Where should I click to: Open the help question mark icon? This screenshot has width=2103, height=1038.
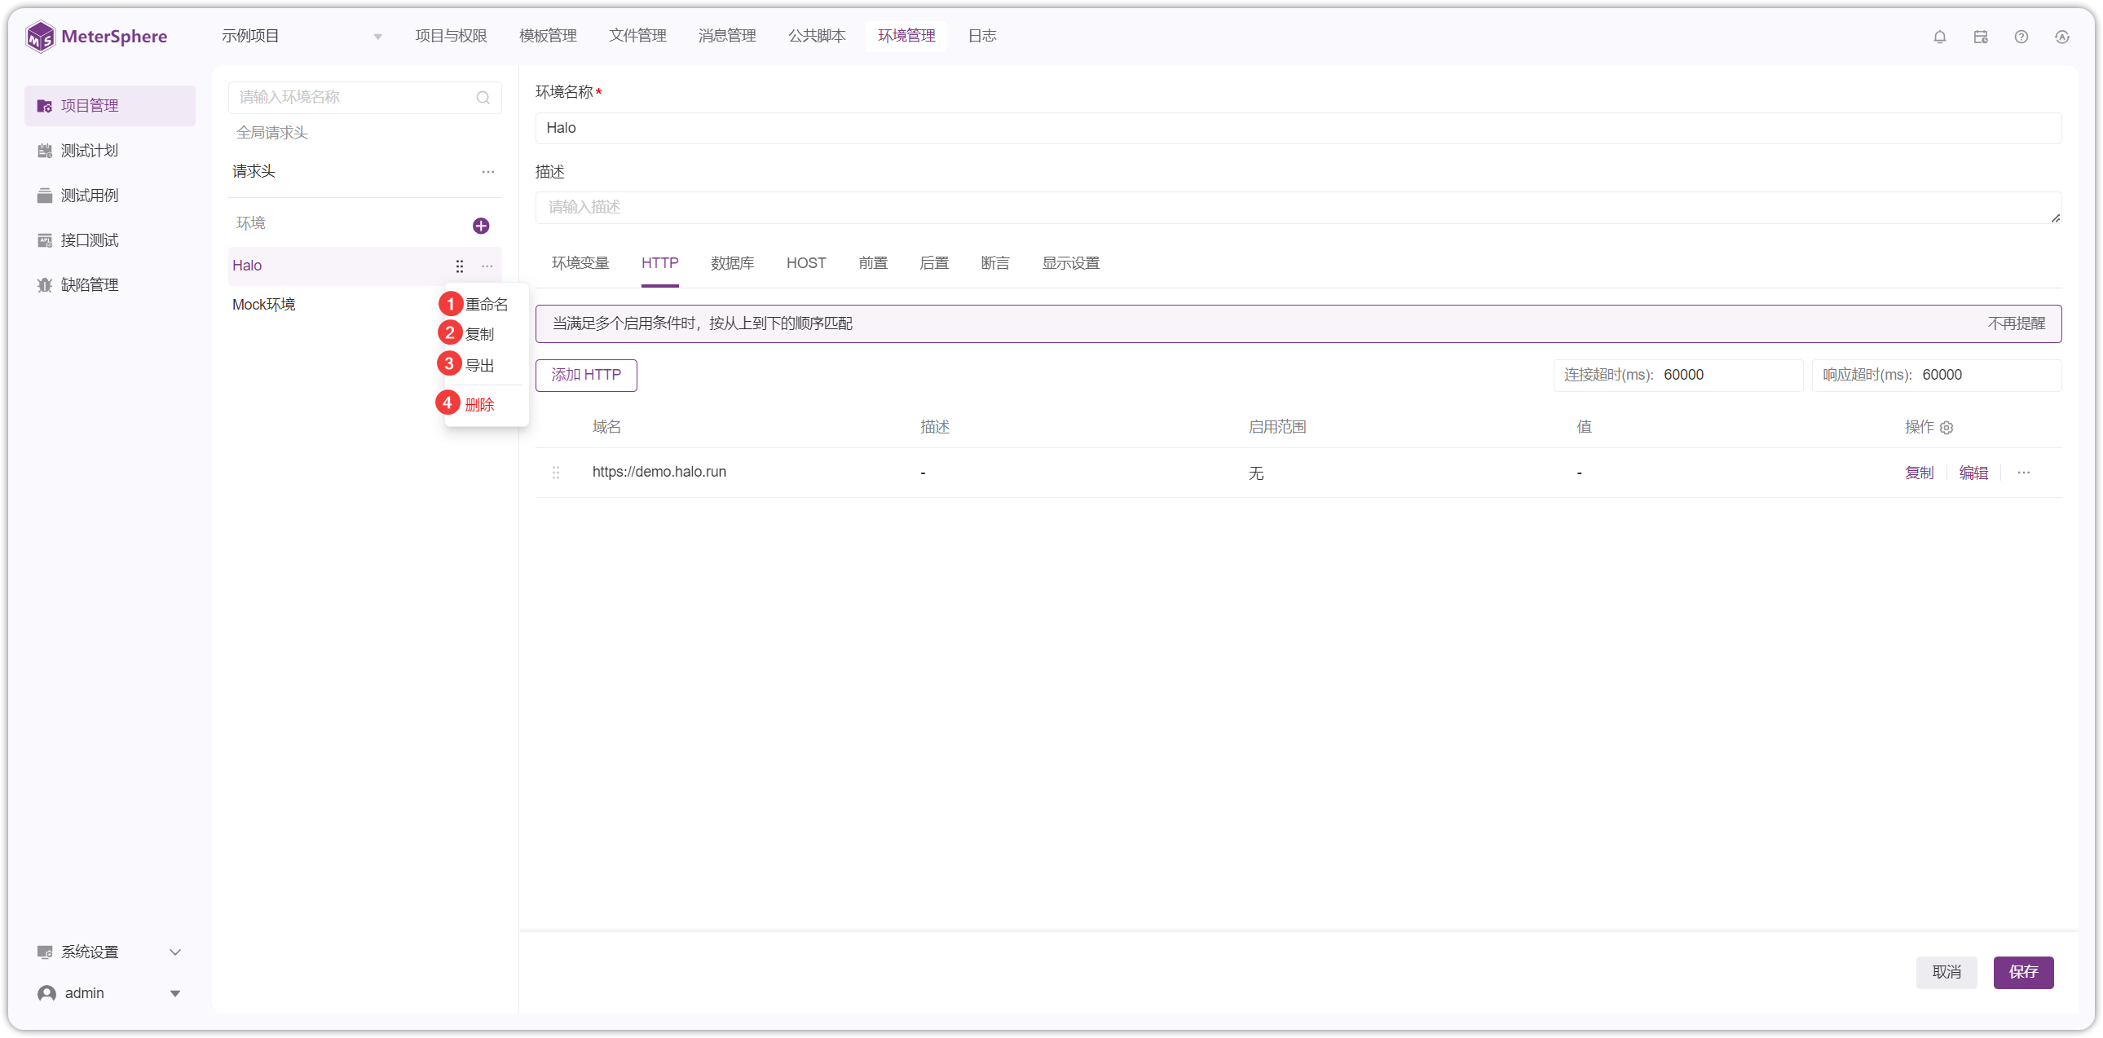click(x=2021, y=37)
